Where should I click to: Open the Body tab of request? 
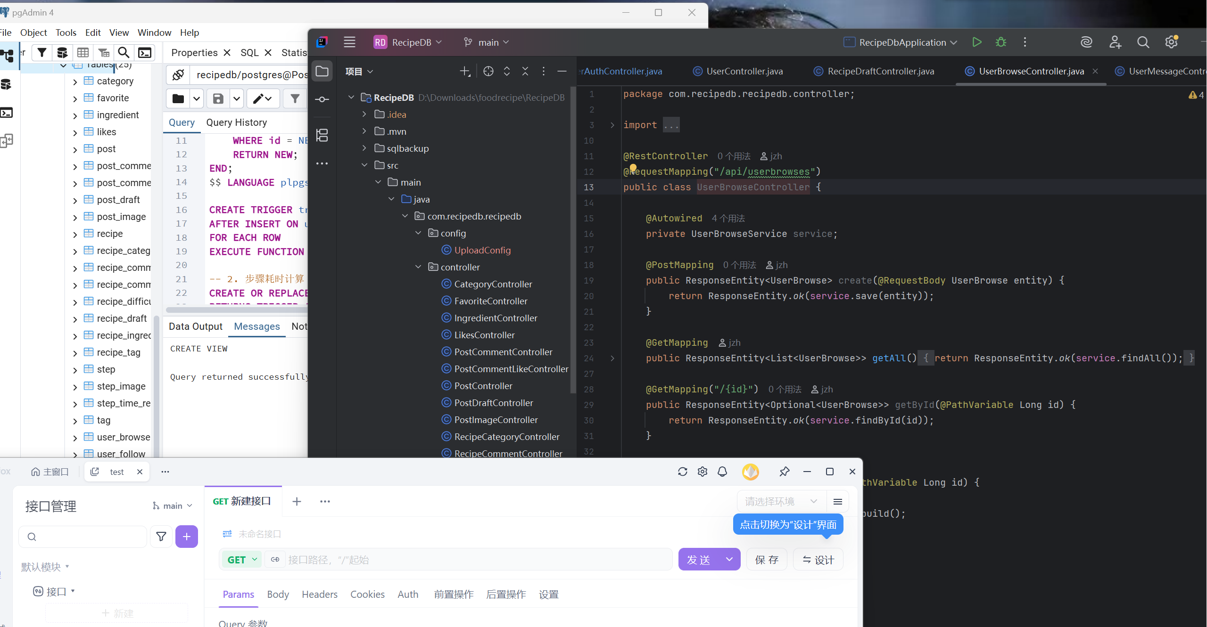(278, 594)
